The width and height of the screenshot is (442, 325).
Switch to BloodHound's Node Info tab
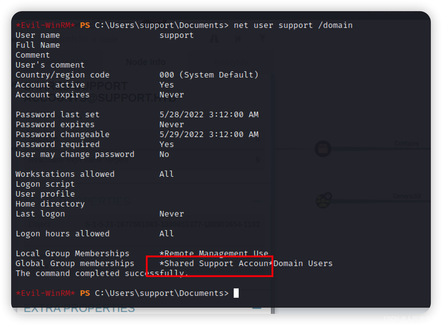pyautogui.click(x=145, y=62)
